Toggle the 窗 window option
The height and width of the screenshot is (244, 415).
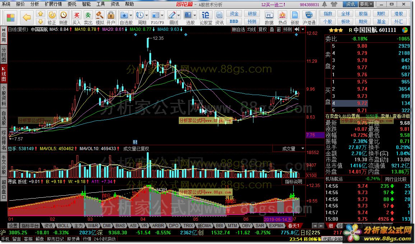(279, 30)
